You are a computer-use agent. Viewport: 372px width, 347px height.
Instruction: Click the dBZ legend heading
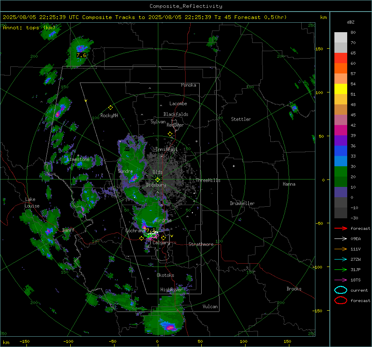tap(351, 22)
